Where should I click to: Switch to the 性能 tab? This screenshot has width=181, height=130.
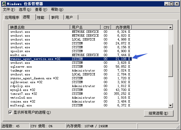[x=41, y=18]
